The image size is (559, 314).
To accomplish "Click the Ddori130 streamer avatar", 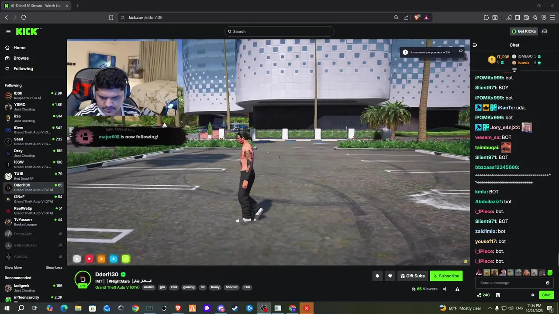I will point(83,279).
